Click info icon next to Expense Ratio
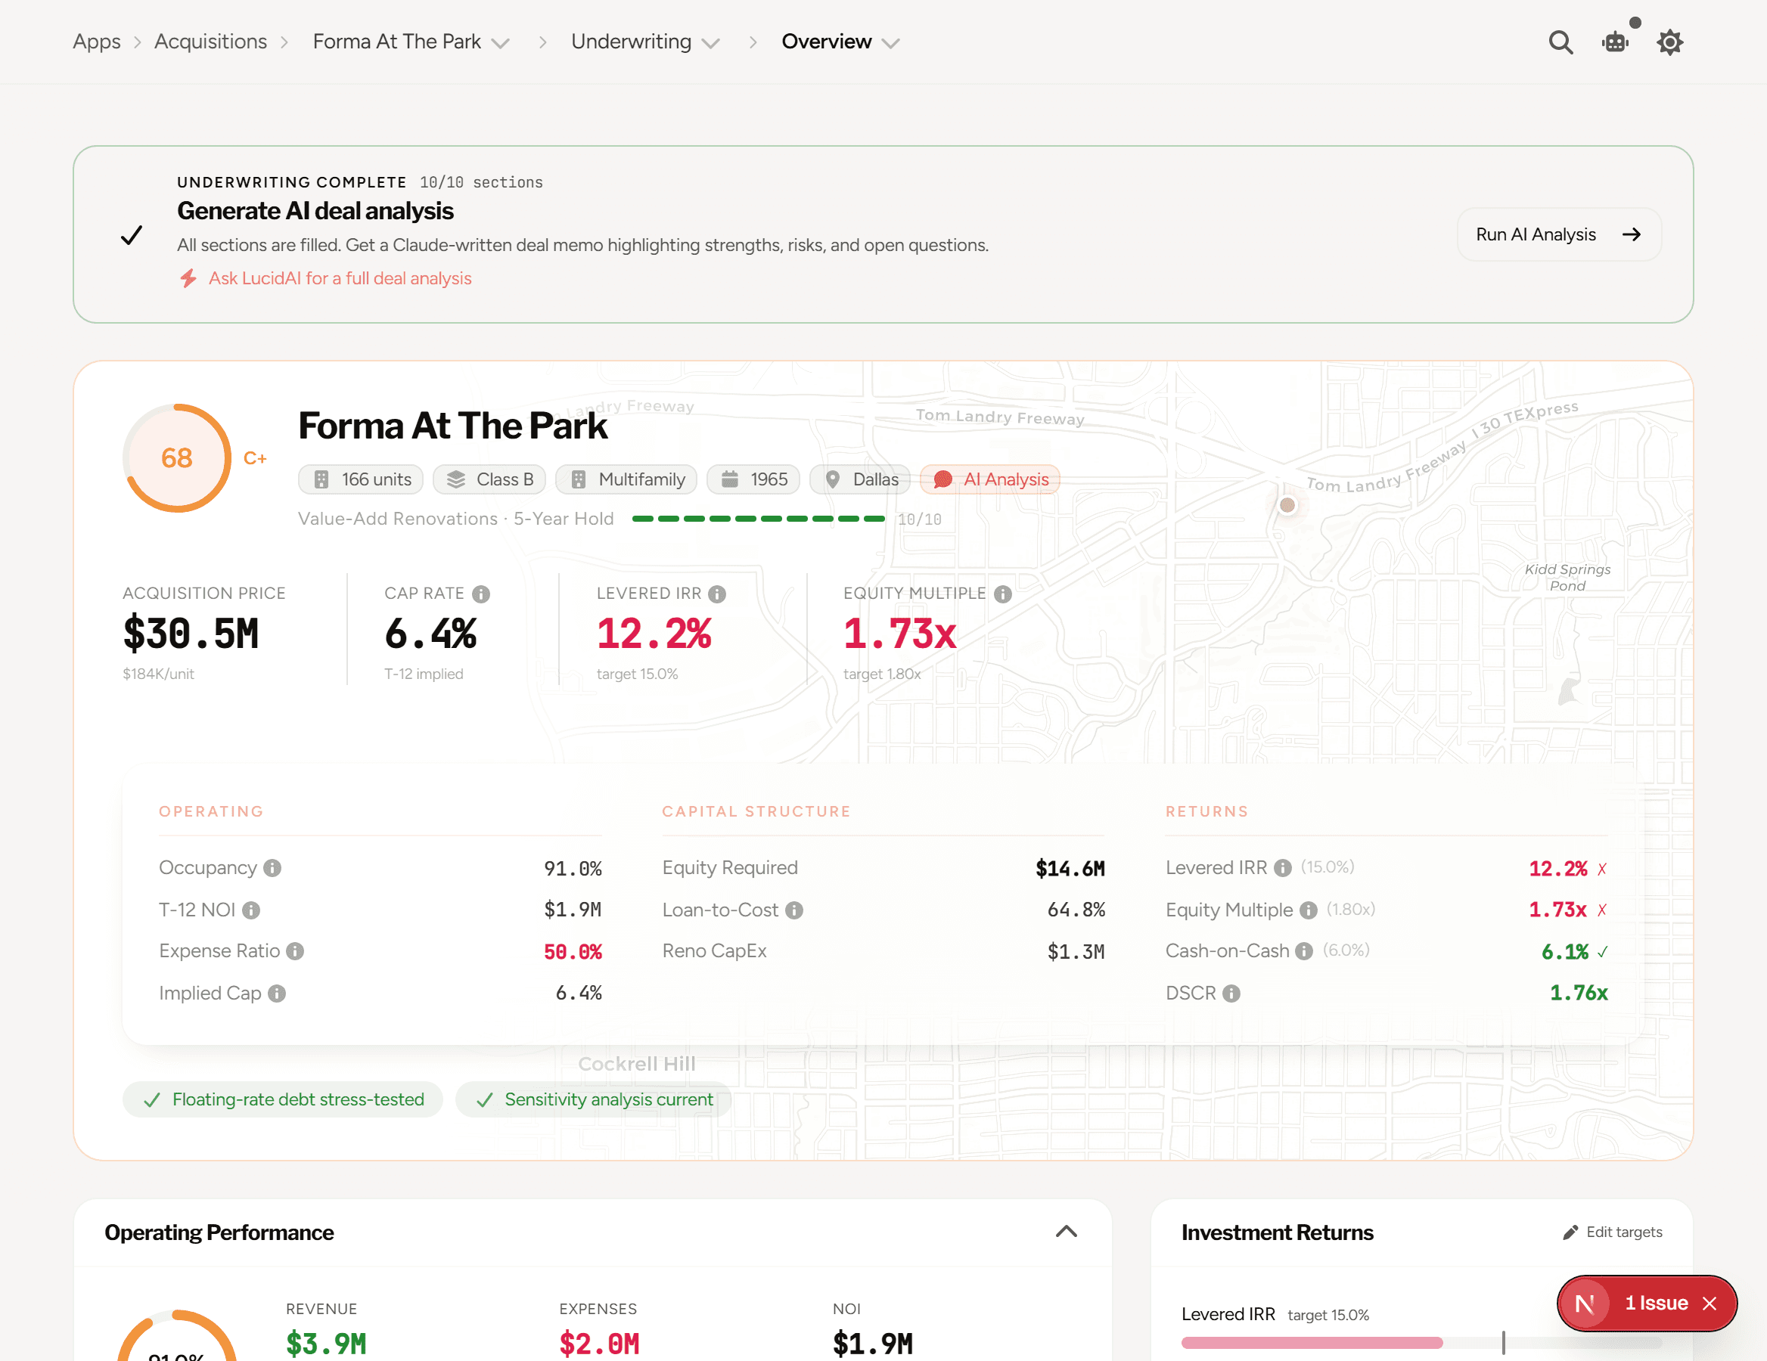Viewport: 1767px width, 1361px height. click(x=295, y=951)
